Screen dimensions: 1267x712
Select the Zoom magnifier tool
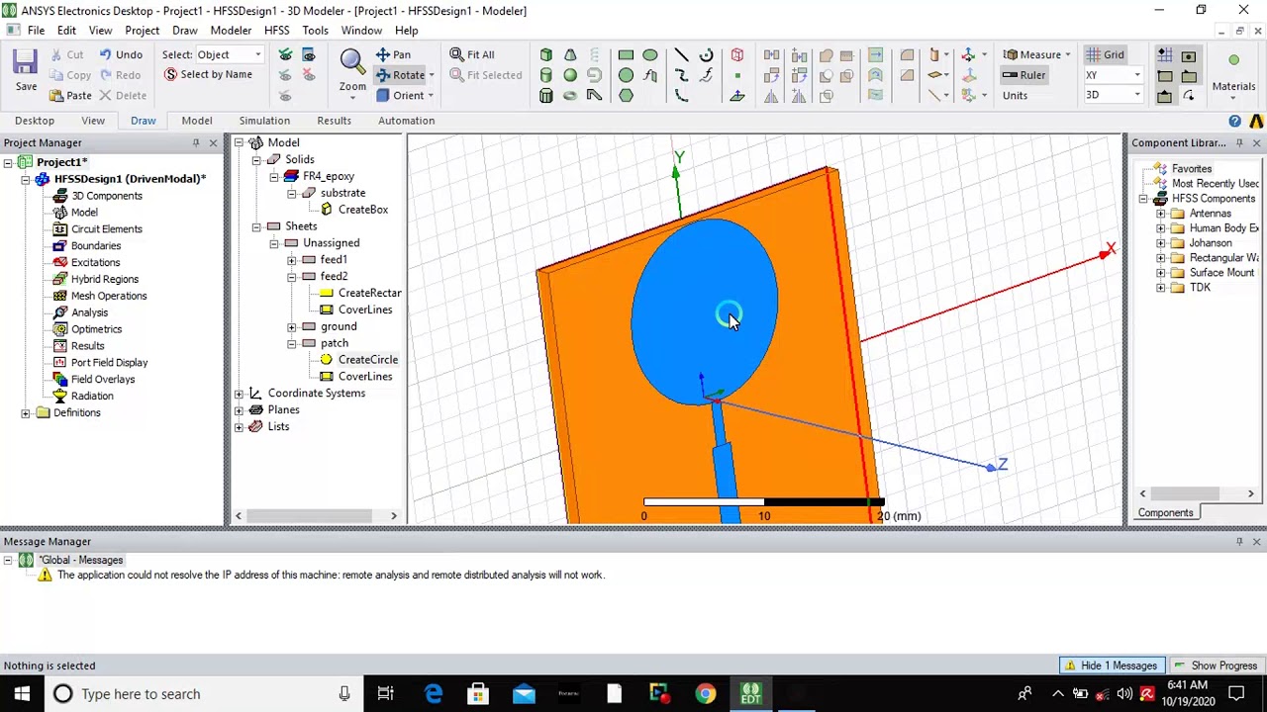[352, 62]
